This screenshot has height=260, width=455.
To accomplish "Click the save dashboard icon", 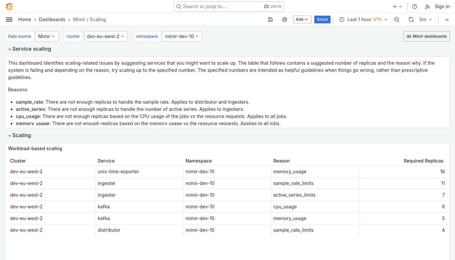I will tap(270, 19).
